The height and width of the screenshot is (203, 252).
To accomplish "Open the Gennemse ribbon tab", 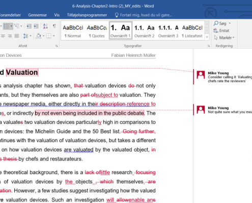I will pyautogui.click(x=37, y=15).
